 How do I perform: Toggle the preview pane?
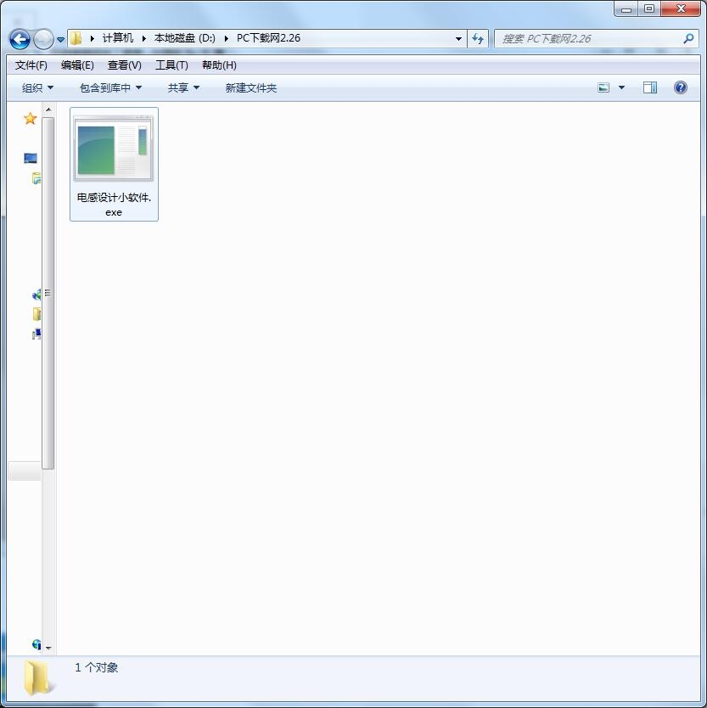(x=650, y=87)
